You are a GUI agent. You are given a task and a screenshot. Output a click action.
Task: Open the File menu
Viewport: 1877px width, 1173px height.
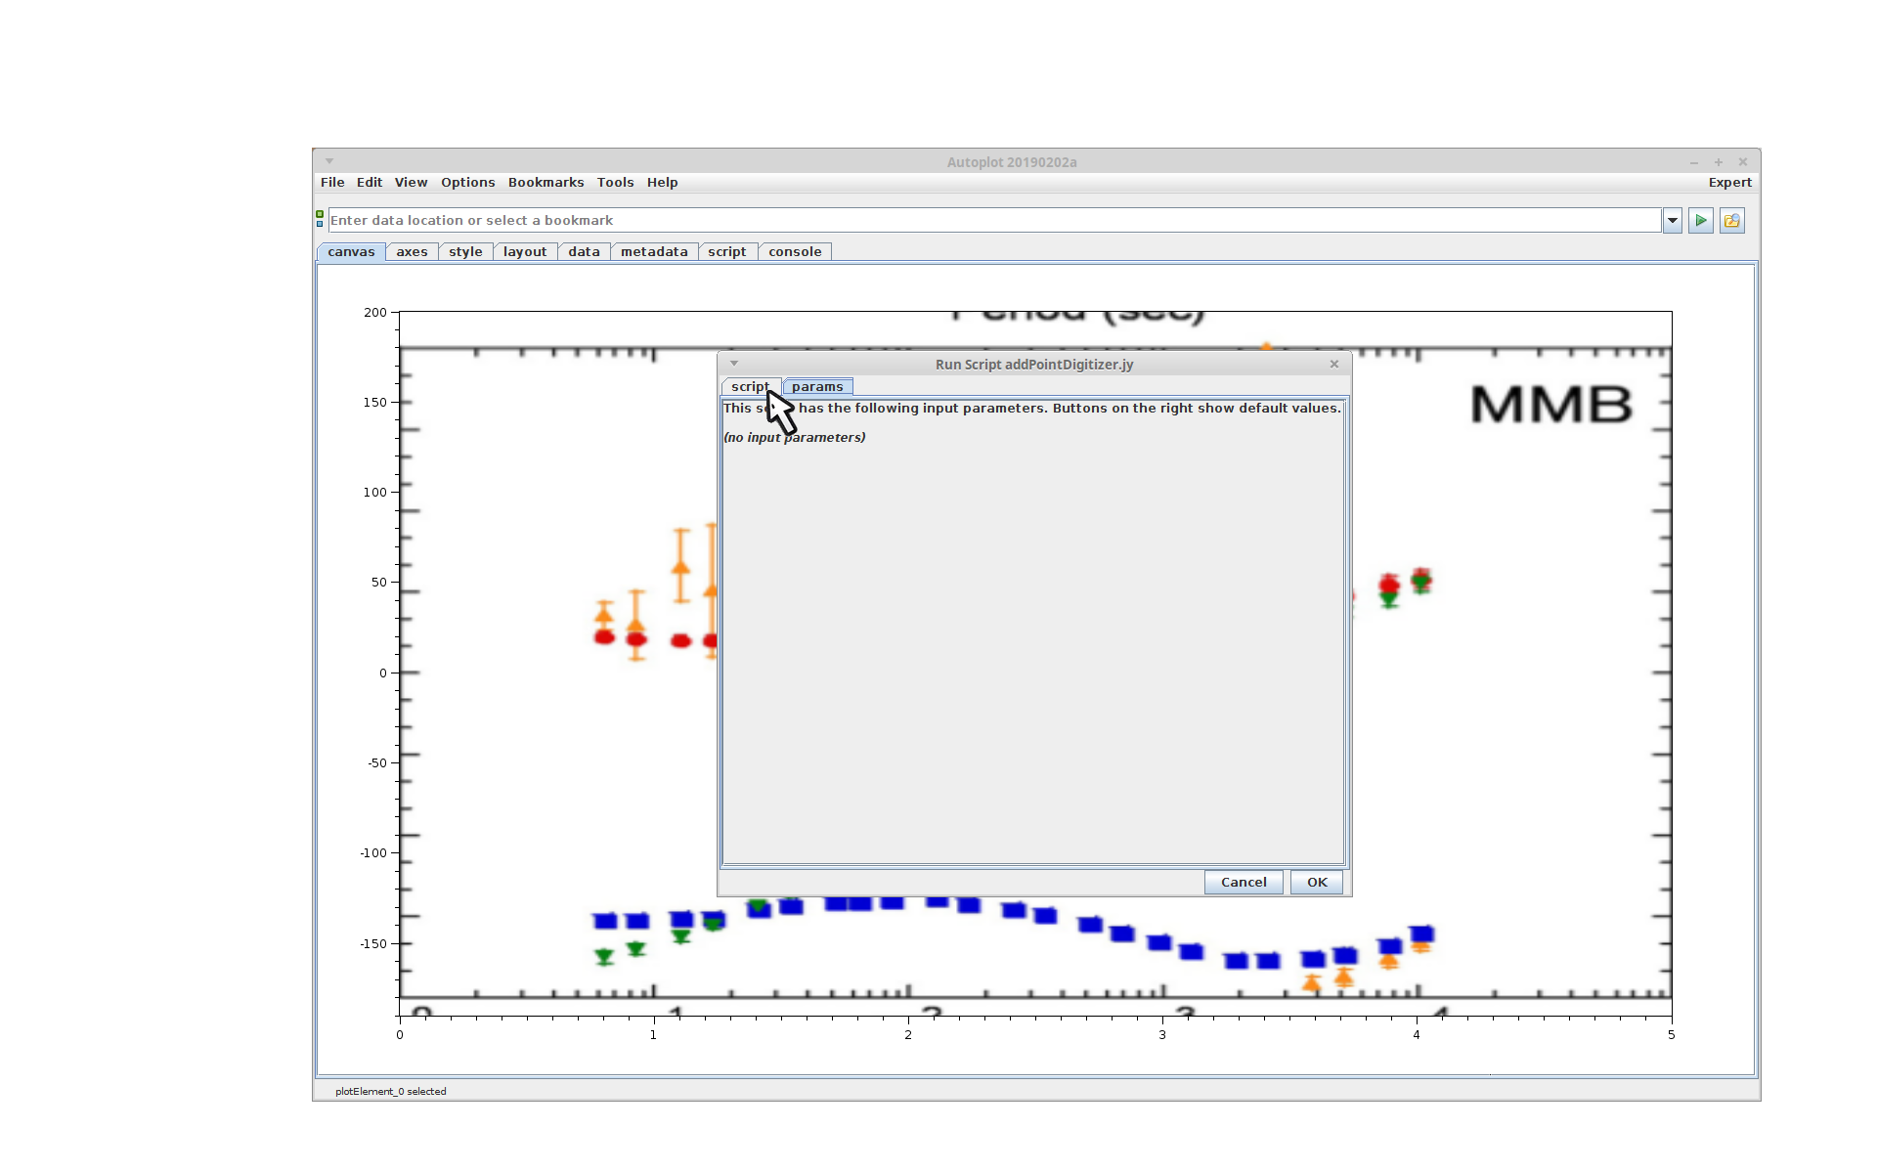click(332, 183)
